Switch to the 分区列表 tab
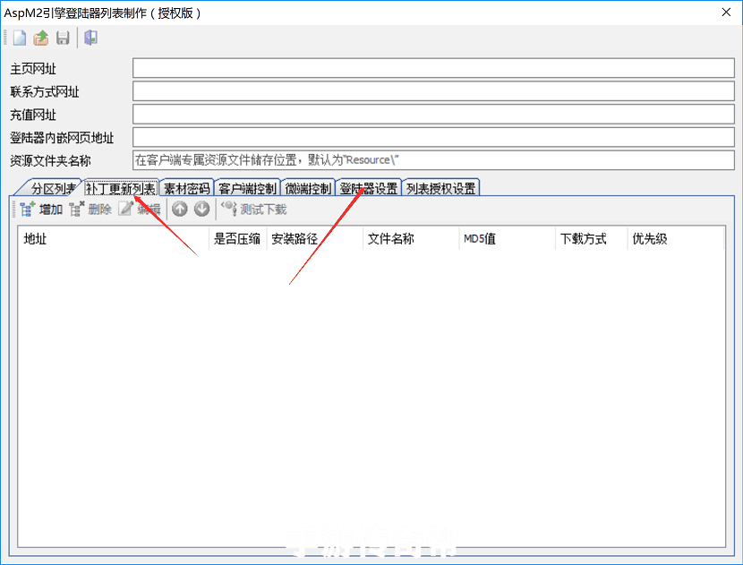Screen dimensions: 743x565 (x=51, y=188)
